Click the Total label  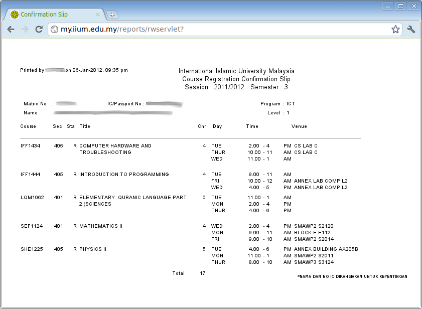[179, 273]
